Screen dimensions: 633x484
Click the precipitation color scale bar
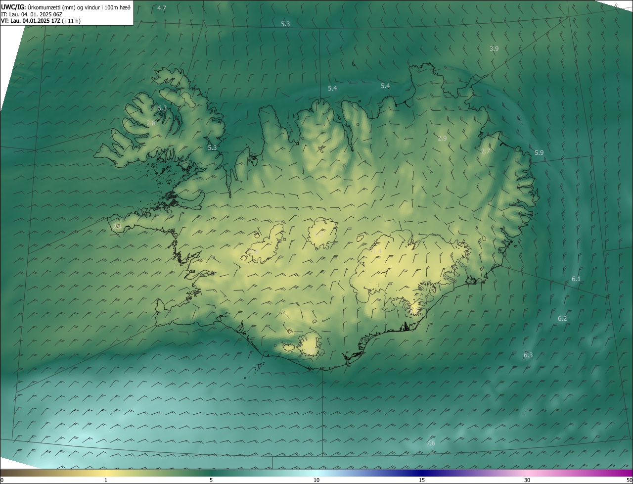[x=316, y=473]
